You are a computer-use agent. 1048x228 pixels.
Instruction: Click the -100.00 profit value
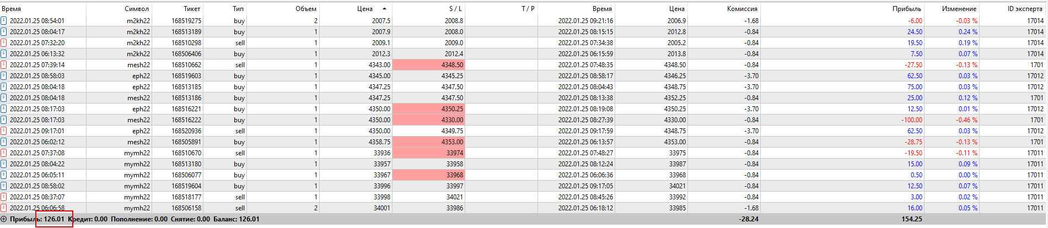click(x=911, y=120)
